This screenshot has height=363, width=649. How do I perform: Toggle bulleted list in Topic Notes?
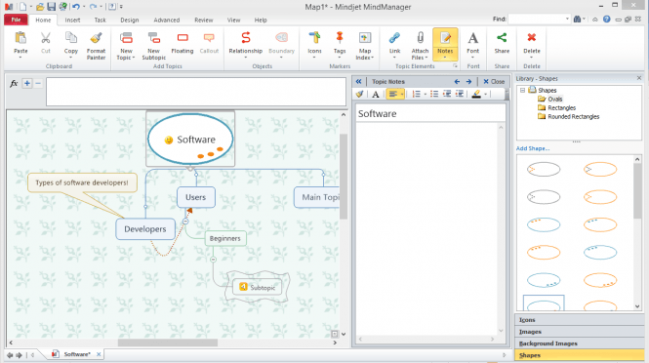coord(433,95)
